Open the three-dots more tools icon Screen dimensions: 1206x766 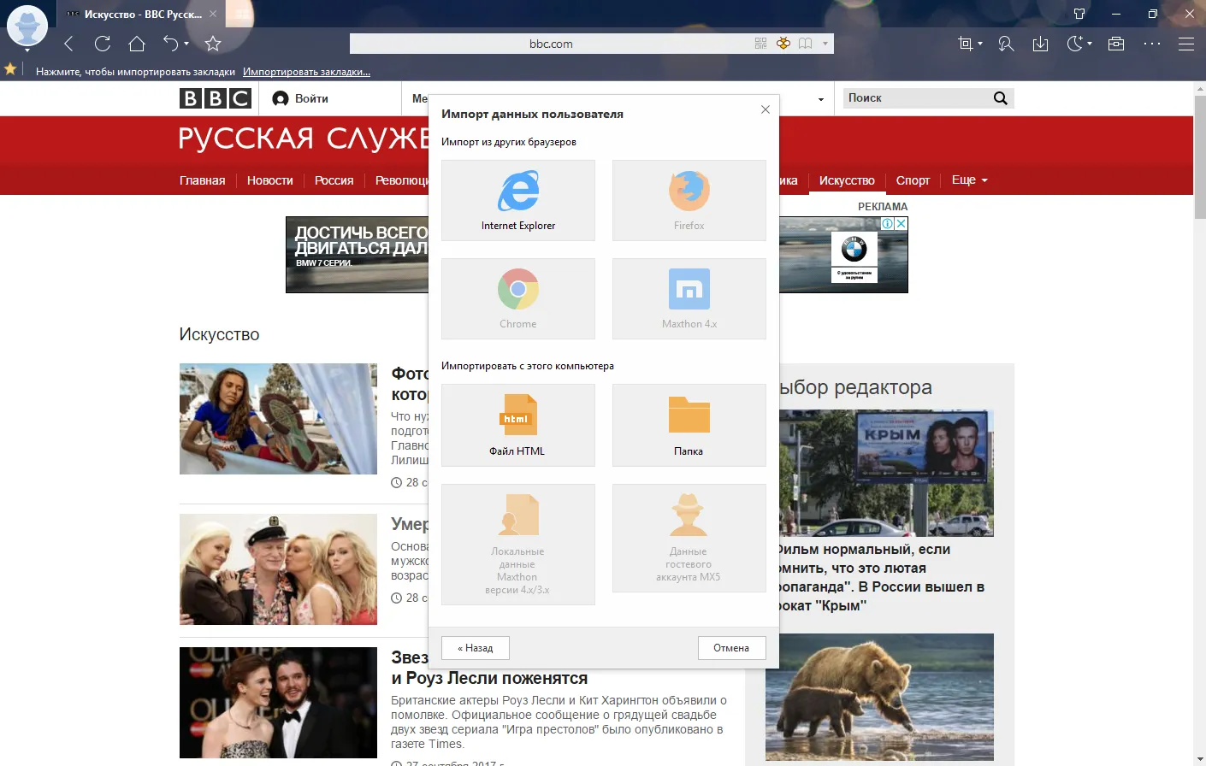pos(1152,44)
